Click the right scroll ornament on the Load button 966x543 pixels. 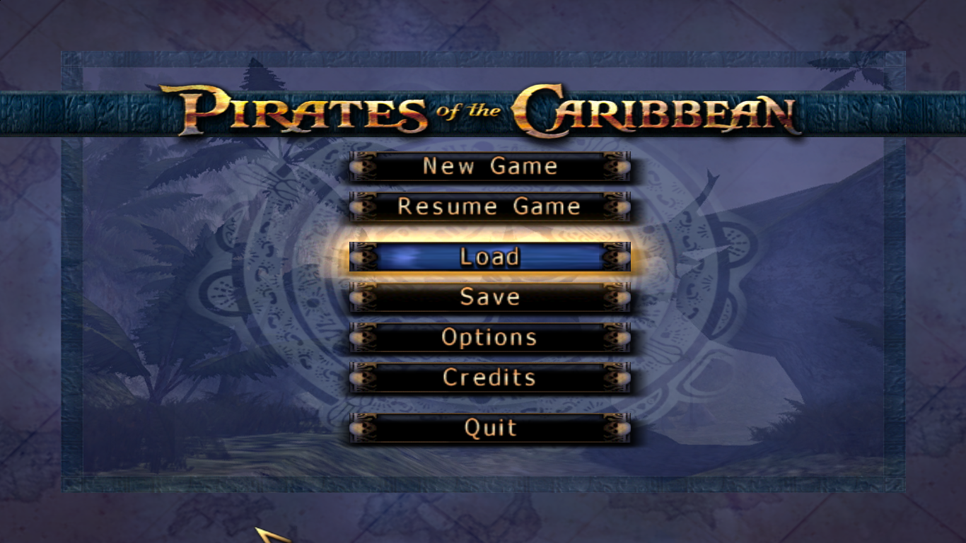point(617,257)
